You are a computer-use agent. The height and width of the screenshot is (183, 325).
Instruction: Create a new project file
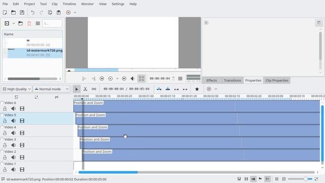5,12
